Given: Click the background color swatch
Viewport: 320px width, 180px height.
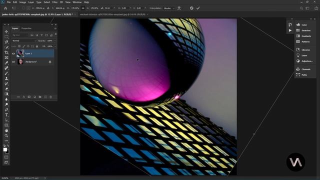Looking at the screenshot, I should tap(8, 152).
